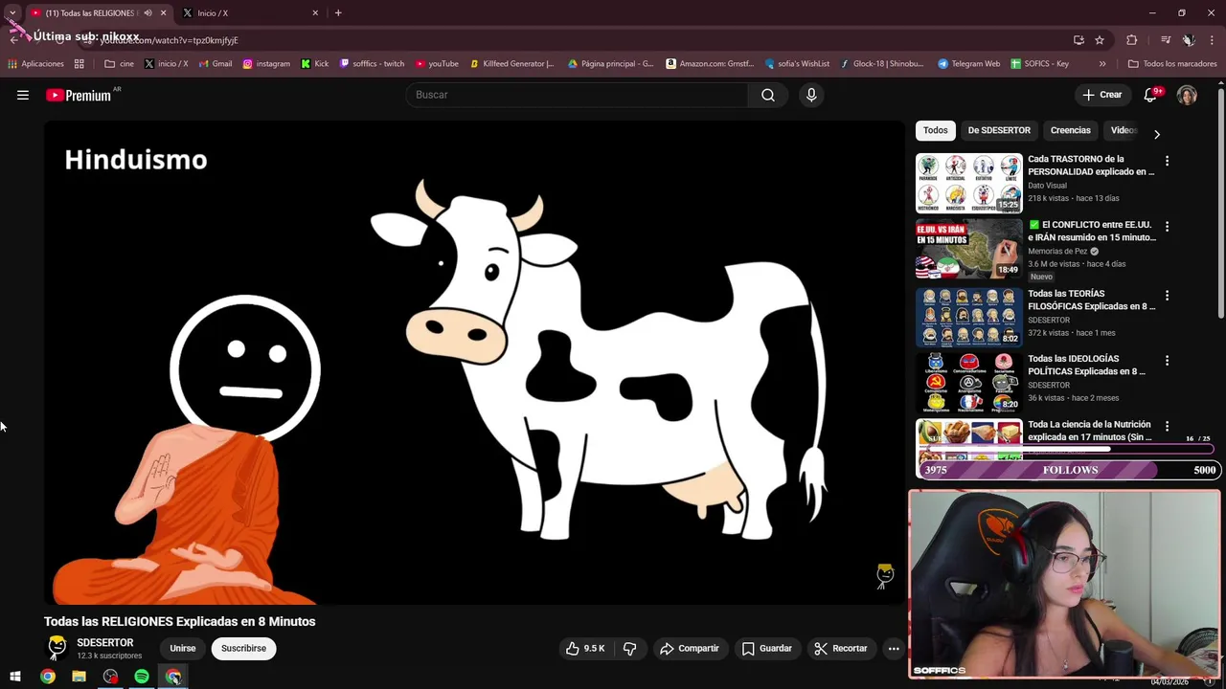
Task: Open the Crear upload menu
Action: (x=1102, y=95)
